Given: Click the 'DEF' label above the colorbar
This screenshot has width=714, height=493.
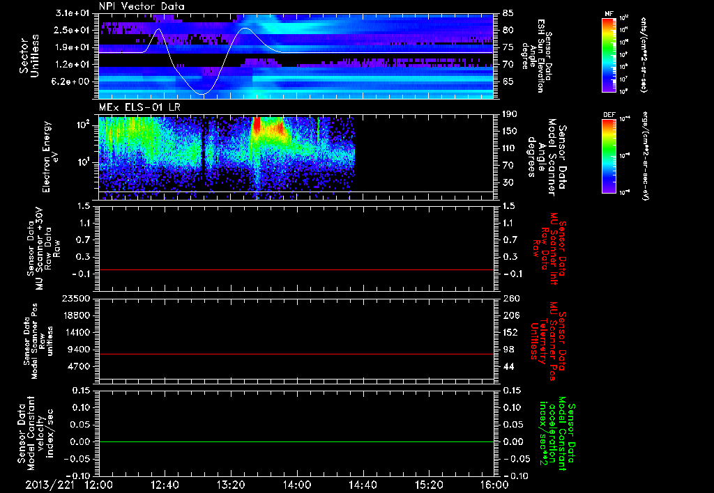Looking at the screenshot, I should click(609, 115).
